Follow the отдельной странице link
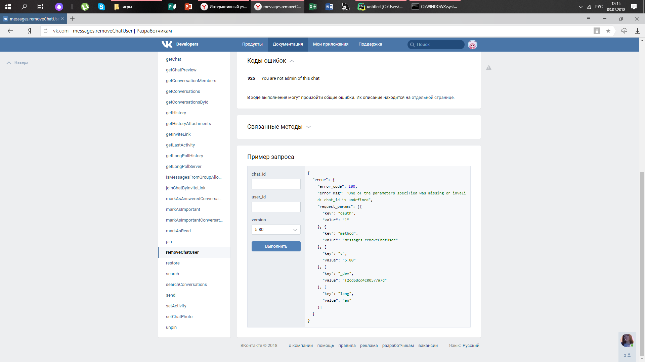645x362 pixels. [432, 98]
